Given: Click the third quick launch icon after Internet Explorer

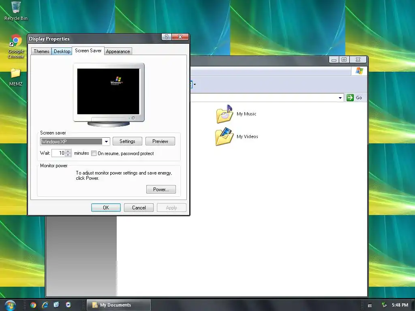Looking at the screenshot, I should tap(56, 305).
